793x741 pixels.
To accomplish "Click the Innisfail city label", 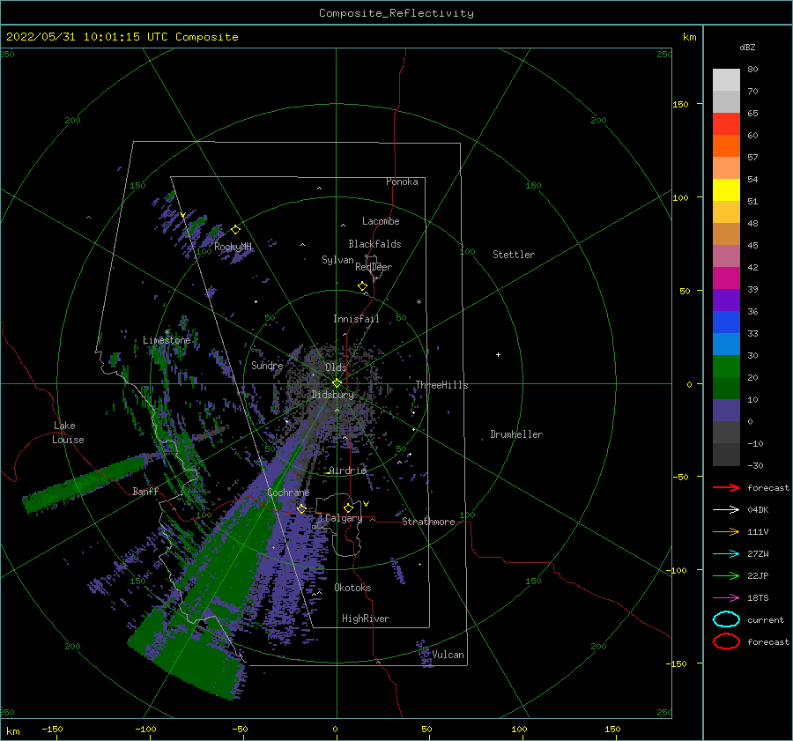I will 356,319.
